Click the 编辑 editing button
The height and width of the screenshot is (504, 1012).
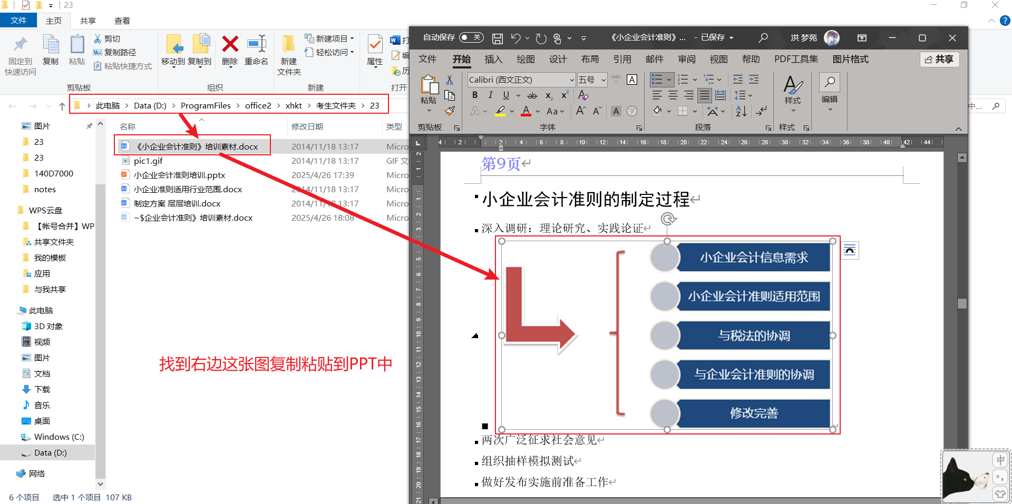(830, 92)
